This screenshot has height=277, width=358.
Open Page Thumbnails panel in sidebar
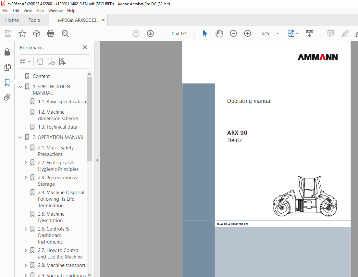click(x=7, y=67)
